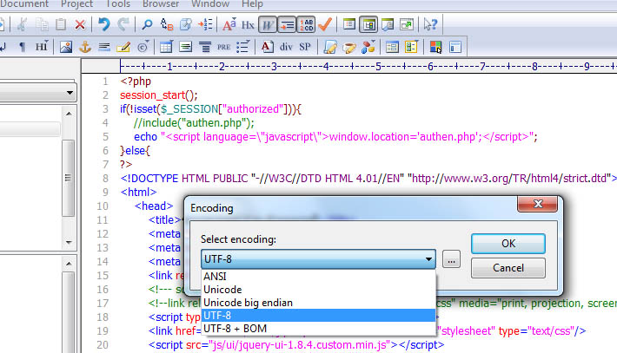The width and height of the screenshot is (617, 353).
Task: Open the HI heading tag icon
Action: (x=42, y=47)
